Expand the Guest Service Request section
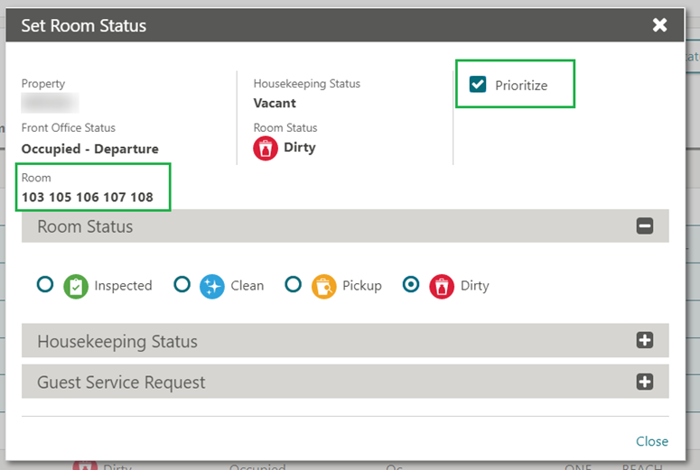The height and width of the screenshot is (470, 700). [645, 382]
